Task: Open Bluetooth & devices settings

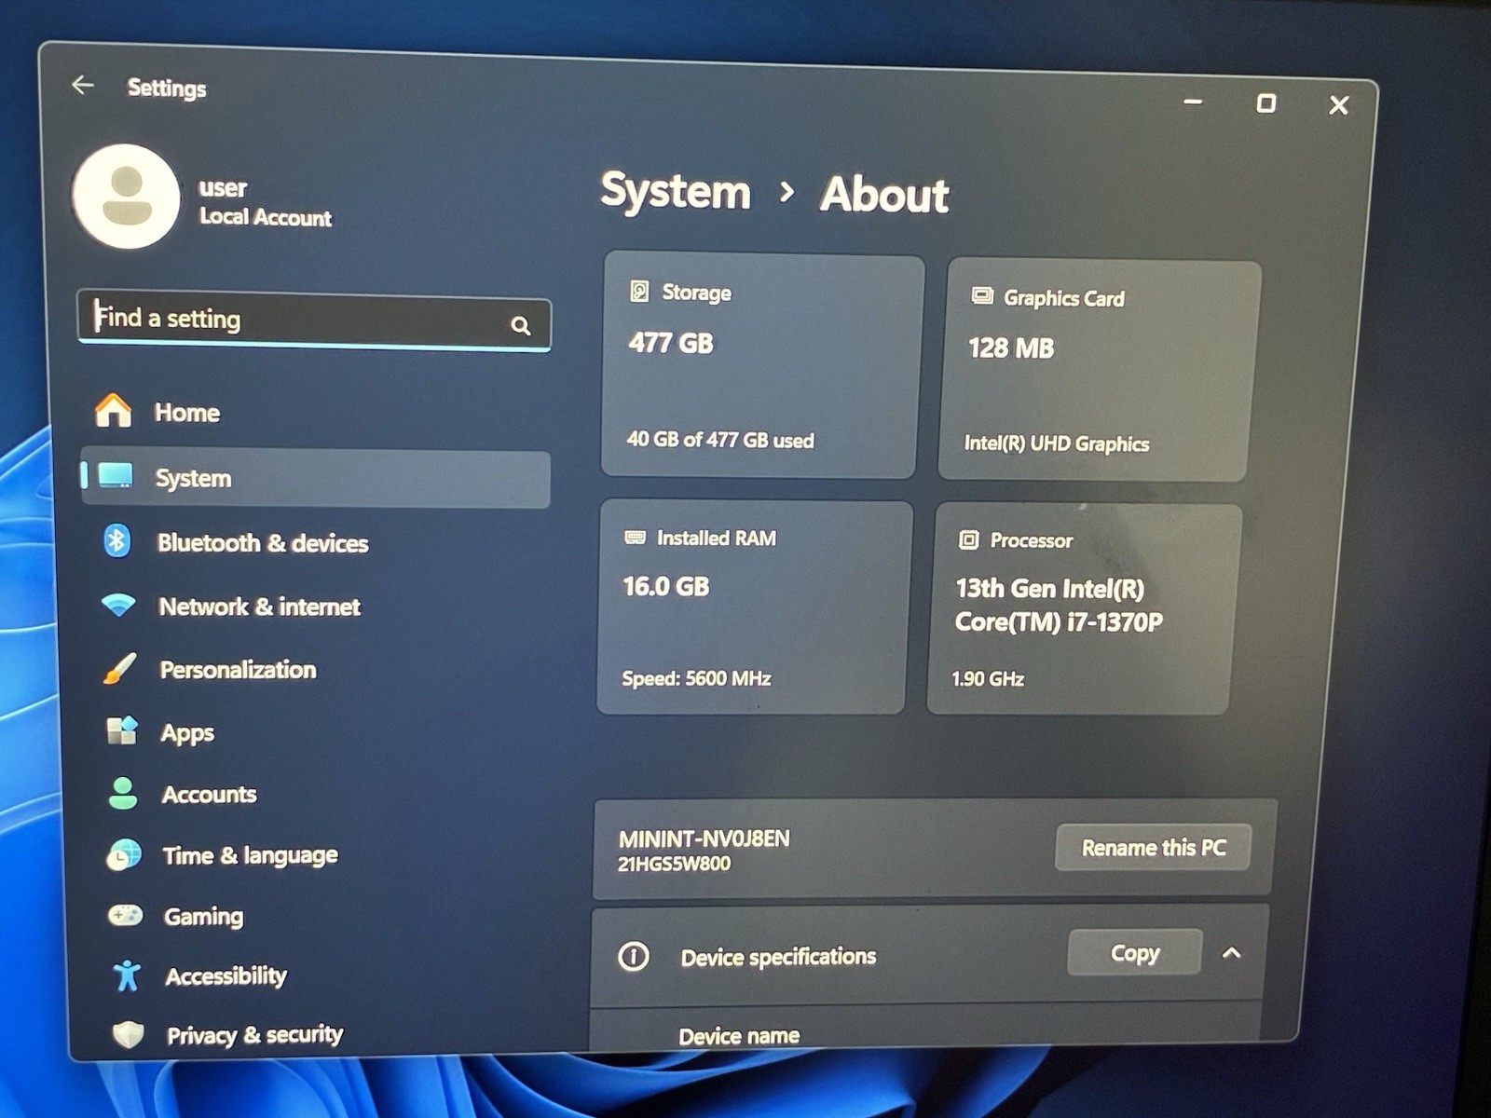Action: click(x=317, y=541)
